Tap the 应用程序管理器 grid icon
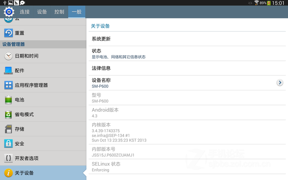Image resolution: width=288 pixels, height=180 pixels. 8,85
